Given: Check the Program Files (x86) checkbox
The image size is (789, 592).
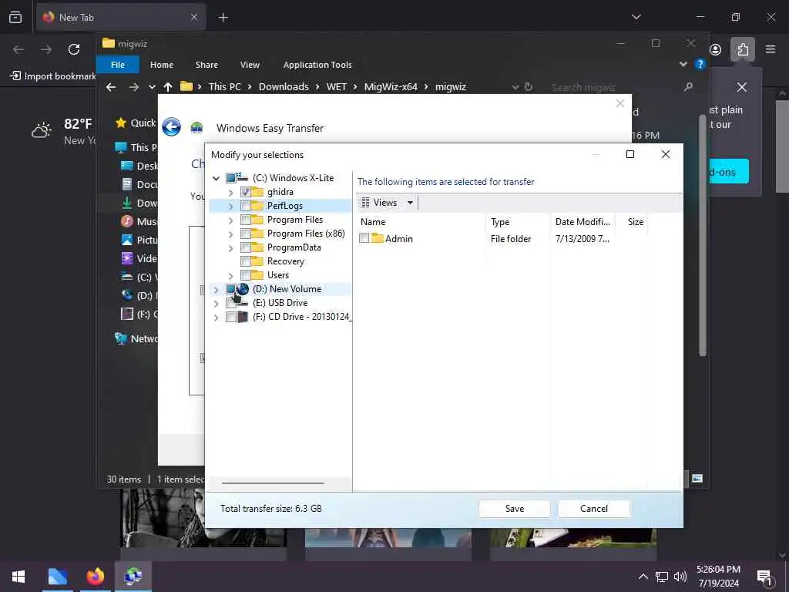Looking at the screenshot, I should coord(246,234).
